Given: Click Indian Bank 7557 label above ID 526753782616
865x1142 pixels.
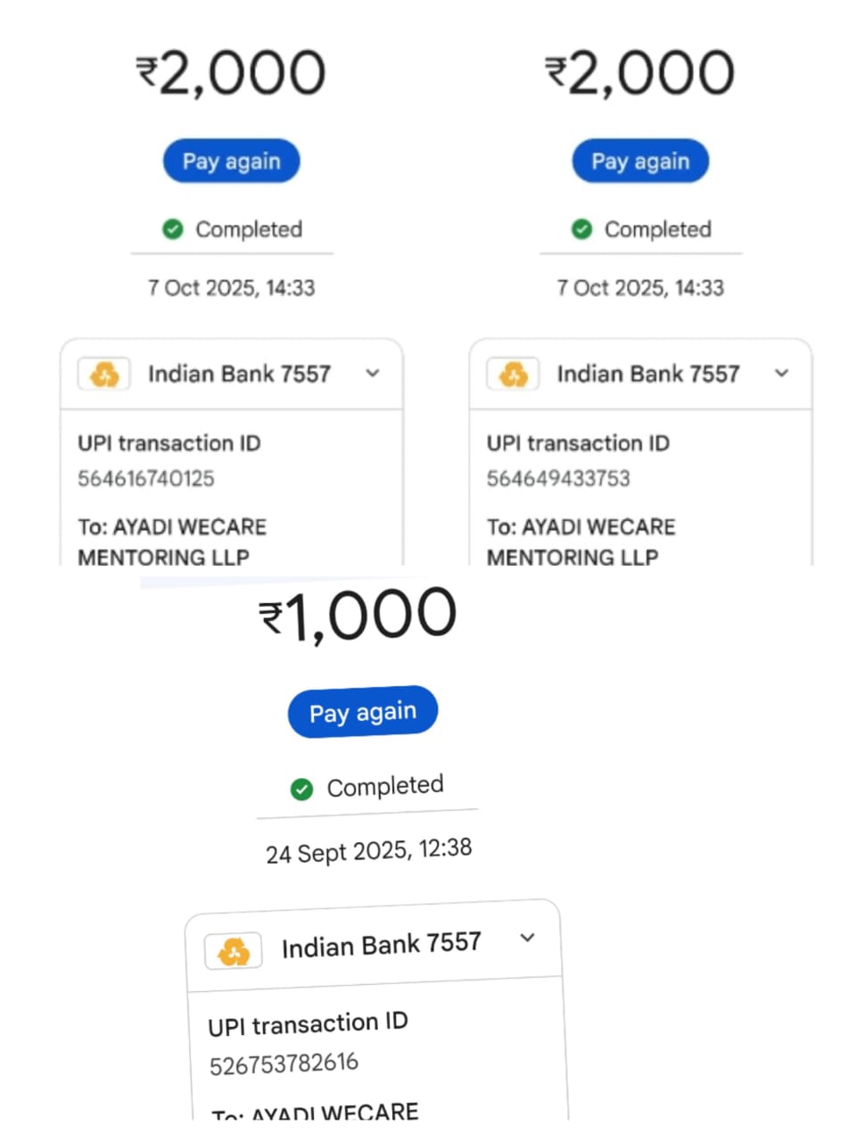Looking at the screenshot, I should click(x=381, y=945).
